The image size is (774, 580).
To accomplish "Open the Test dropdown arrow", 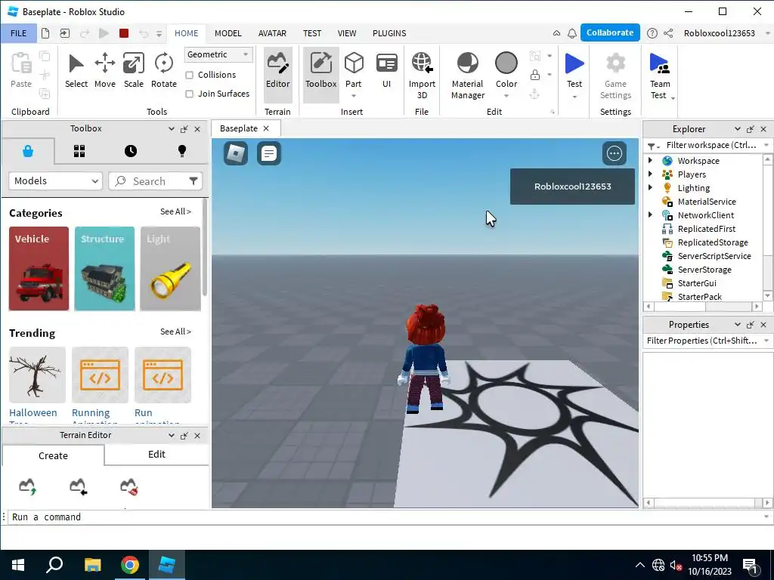I will 574,97.
